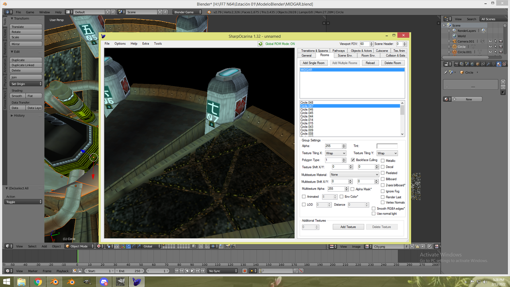Open the Render properties tab in Blender

point(457,64)
